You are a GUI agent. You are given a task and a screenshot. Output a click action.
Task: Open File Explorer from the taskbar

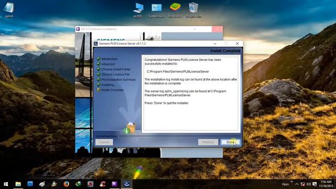(18, 184)
